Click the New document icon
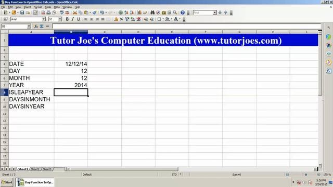 [6, 12]
